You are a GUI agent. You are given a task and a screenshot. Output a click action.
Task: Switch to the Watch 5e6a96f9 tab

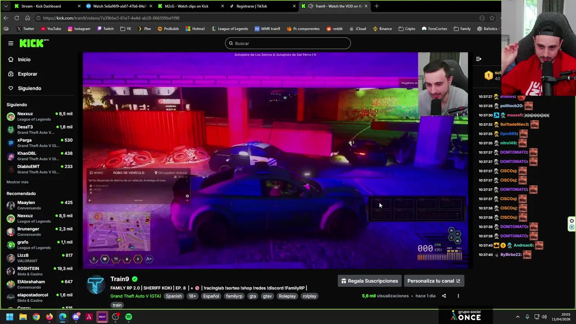pyautogui.click(x=118, y=6)
